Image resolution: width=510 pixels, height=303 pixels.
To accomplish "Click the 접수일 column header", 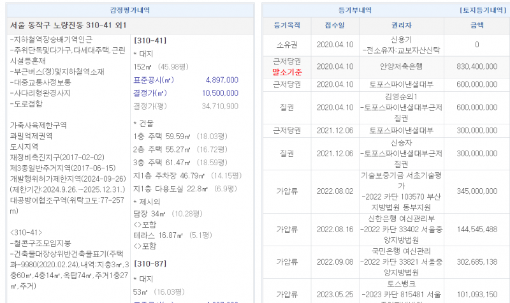I will click(335, 26).
